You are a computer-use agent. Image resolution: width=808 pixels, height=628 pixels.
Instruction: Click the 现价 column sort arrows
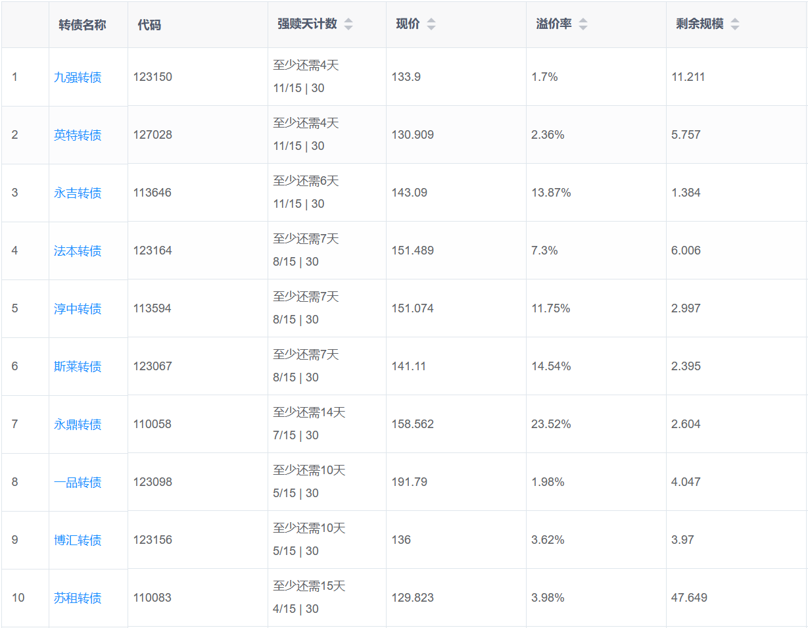pos(431,24)
